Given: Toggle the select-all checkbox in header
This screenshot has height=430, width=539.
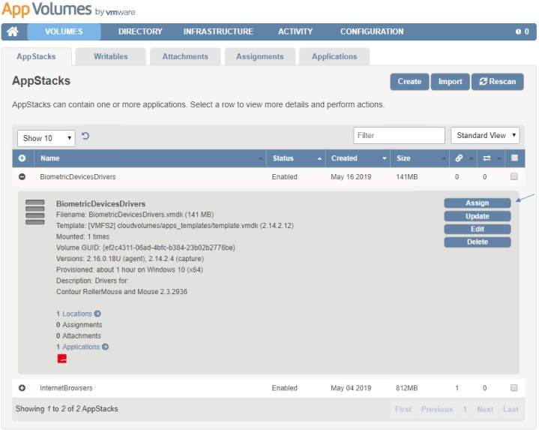Looking at the screenshot, I should click(x=514, y=158).
